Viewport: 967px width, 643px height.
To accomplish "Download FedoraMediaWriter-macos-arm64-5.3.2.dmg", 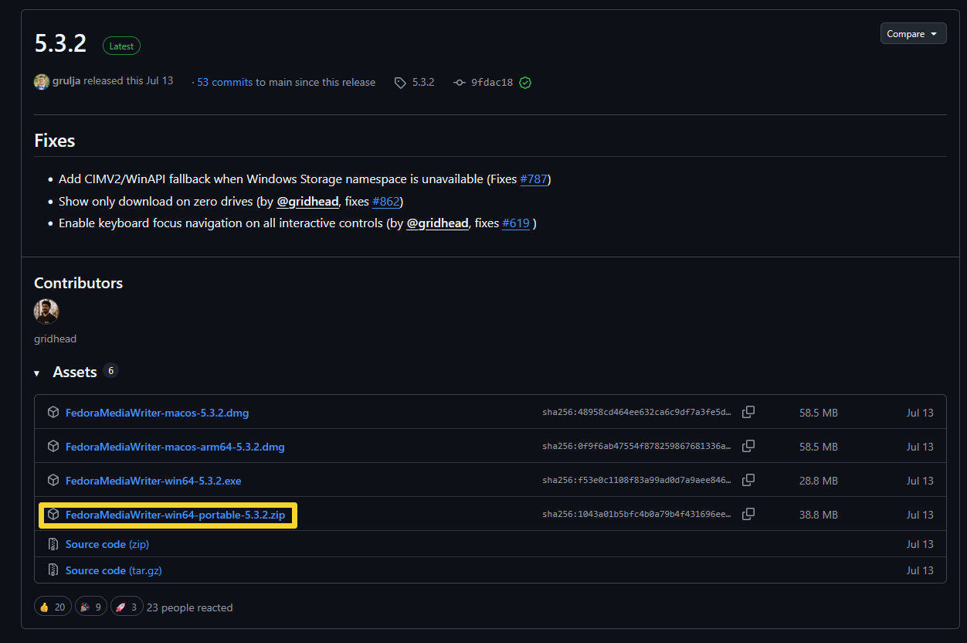I will [x=175, y=447].
